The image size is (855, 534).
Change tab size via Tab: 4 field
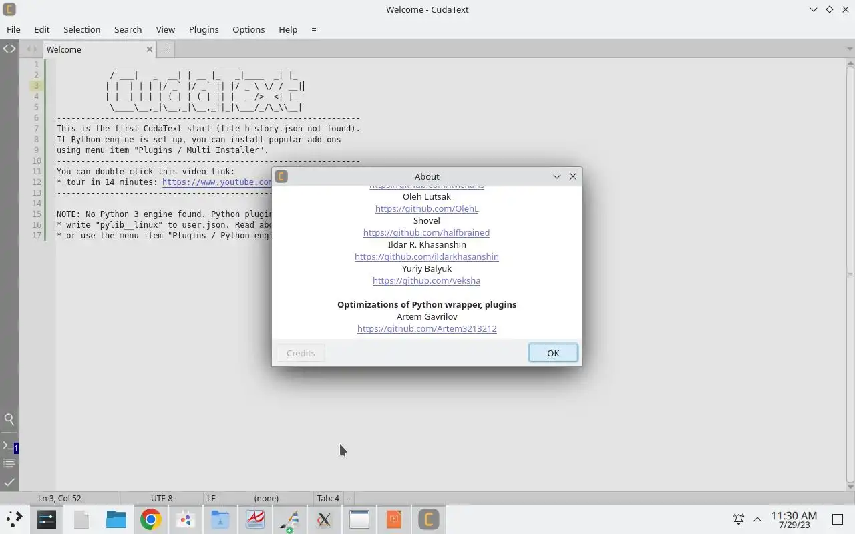click(328, 498)
